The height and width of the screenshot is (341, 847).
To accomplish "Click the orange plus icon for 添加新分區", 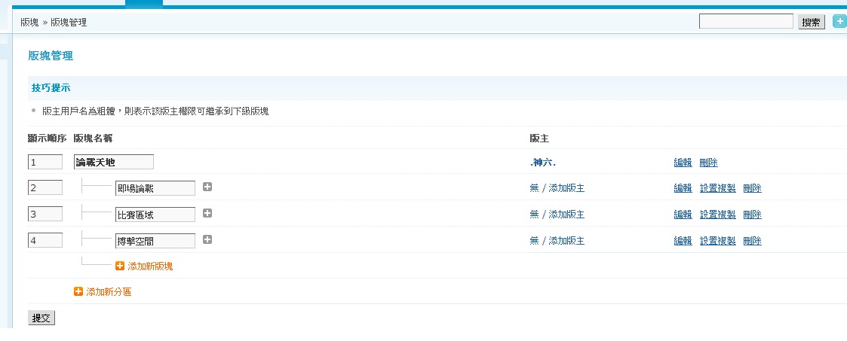I will coord(78,292).
